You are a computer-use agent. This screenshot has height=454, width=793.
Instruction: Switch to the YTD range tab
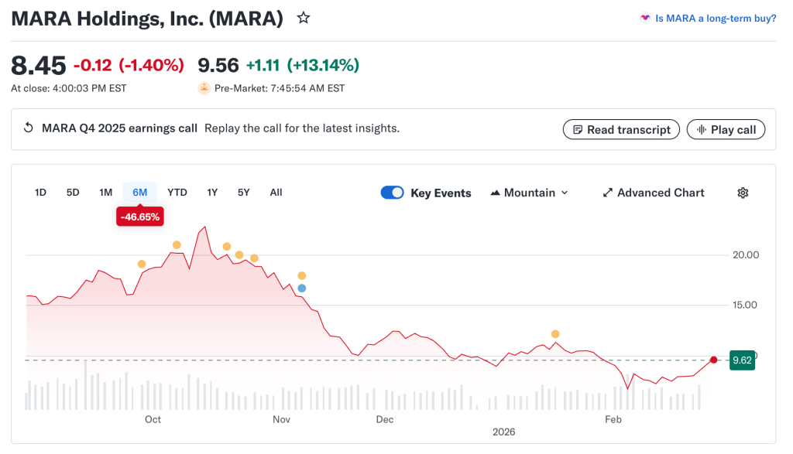pos(177,193)
